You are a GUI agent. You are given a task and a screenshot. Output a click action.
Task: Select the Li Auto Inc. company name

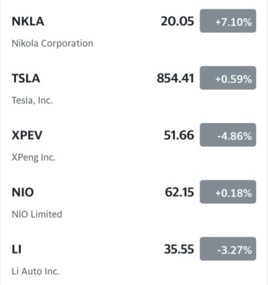(36, 272)
